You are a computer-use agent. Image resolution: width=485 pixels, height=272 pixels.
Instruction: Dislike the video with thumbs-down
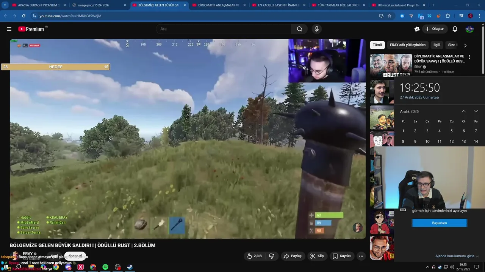point(272,256)
